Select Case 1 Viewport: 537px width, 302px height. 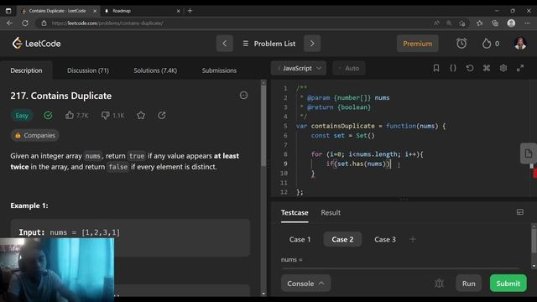tap(300, 239)
